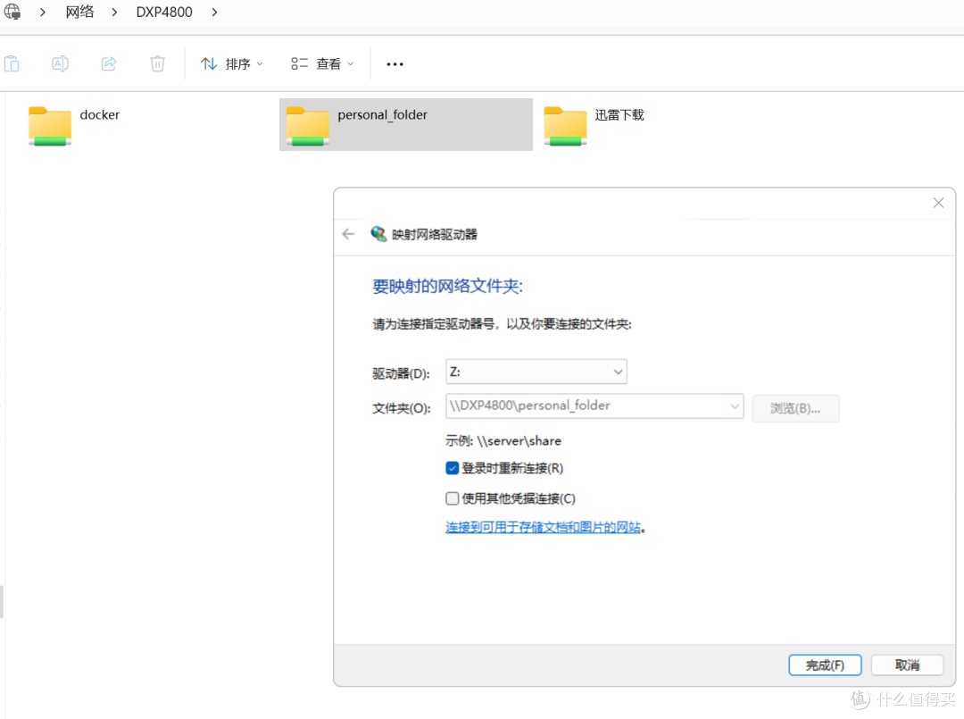The image size is (964, 719).
Task: Click the paste clipboard icon in toolbar
Action: click(x=12, y=64)
